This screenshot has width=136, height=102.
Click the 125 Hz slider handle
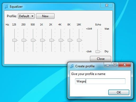pos(15,40)
